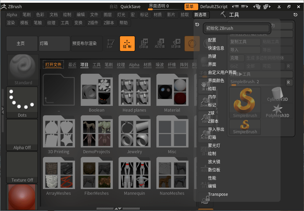Load next UI layout arrow icon
Screen dimensions: 304x211
[245, 7]
